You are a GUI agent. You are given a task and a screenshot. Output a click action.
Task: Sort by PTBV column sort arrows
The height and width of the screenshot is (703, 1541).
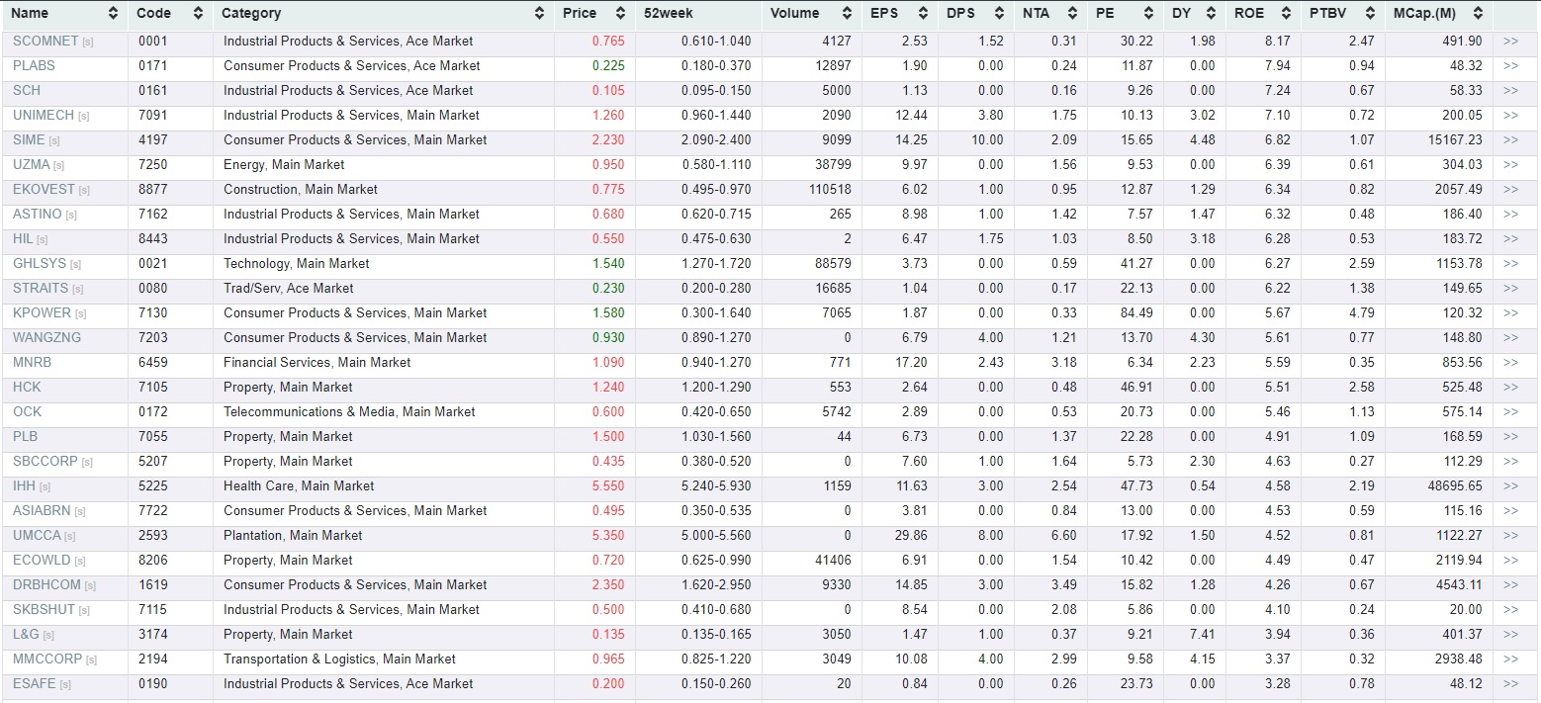tap(1370, 14)
